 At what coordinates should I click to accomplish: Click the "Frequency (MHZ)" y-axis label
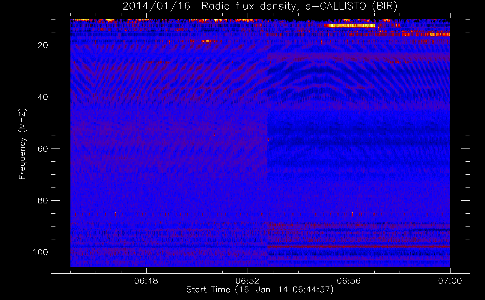[22, 144]
